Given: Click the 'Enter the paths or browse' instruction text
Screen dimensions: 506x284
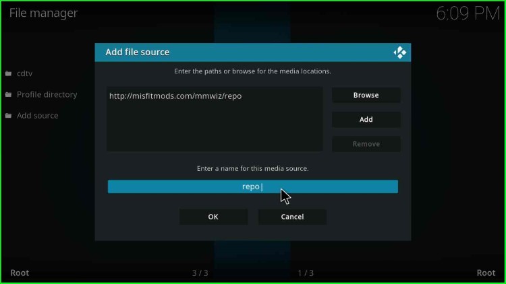Looking at the screenshot, I should point(253,71).
